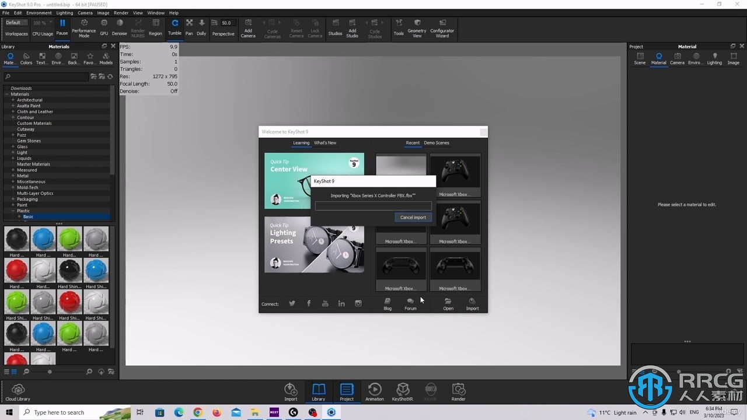This screenshot has width=747, height=420.
Task: Collapse the Plastic materials folder
Action: pos(13,211)
